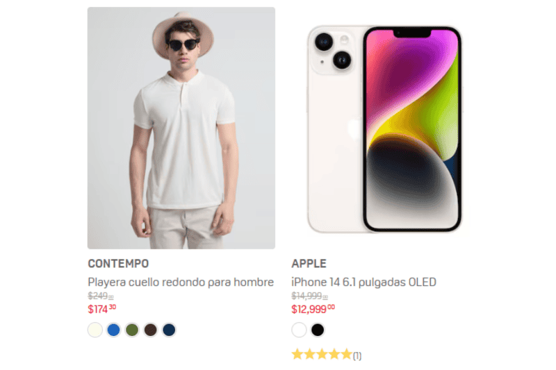Click the $174.30 sale price of shirt

[101, 309]
